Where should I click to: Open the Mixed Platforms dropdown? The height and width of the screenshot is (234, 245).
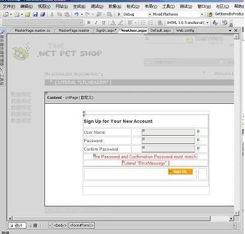pos(202,14)
